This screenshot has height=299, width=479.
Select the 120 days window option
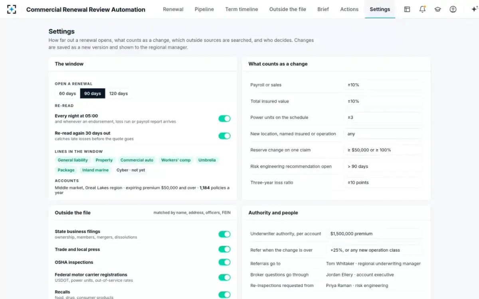(x=119, y=93)
